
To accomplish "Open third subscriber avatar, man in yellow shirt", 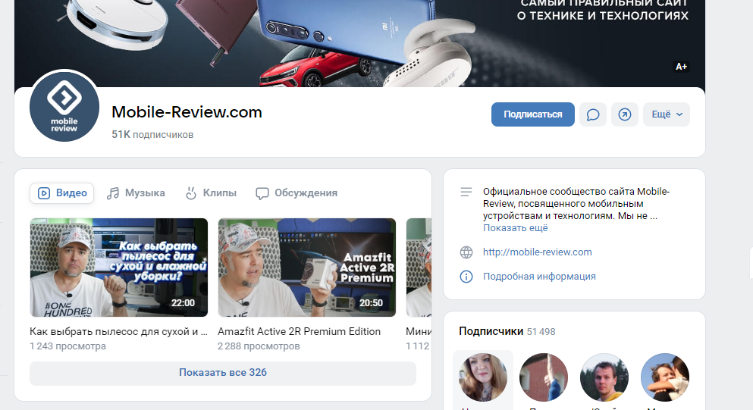I will click(604, 377).
